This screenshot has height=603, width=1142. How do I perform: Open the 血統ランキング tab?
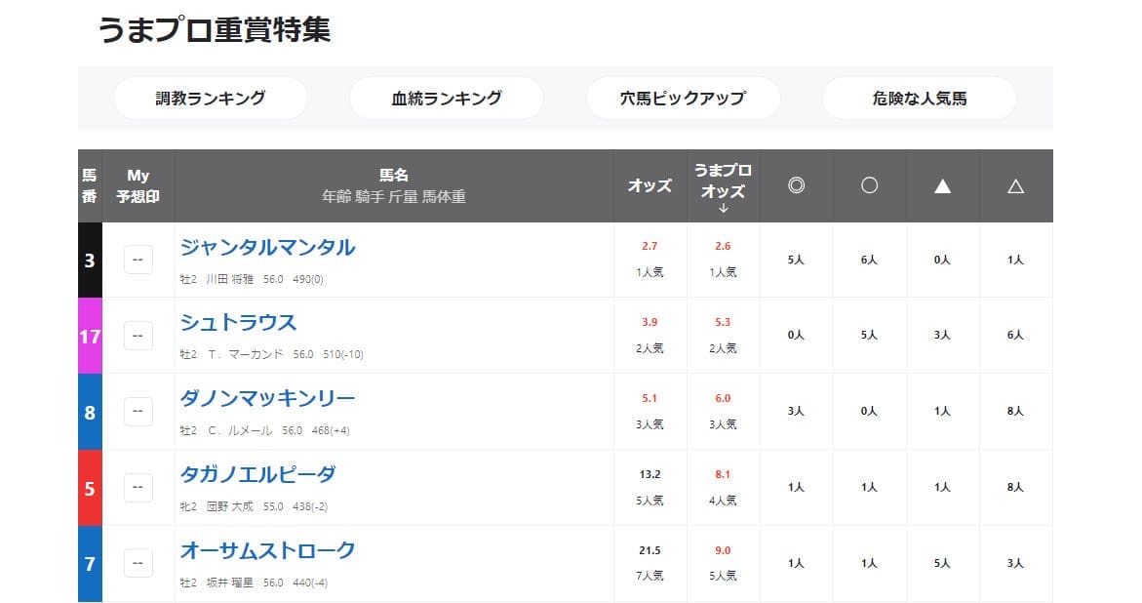[447, 99]
